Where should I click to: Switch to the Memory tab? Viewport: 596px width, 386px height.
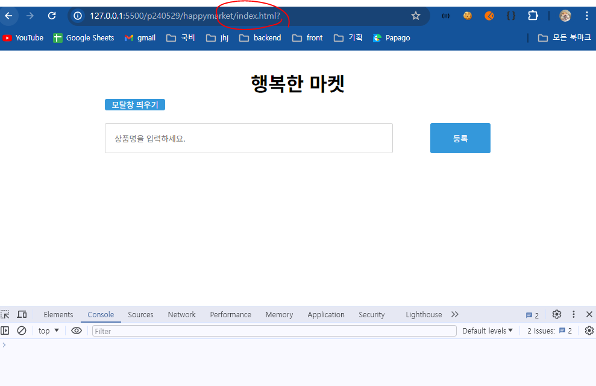coord(279,314)
